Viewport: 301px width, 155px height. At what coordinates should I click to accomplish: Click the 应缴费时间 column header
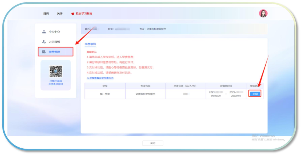point(226,86)
